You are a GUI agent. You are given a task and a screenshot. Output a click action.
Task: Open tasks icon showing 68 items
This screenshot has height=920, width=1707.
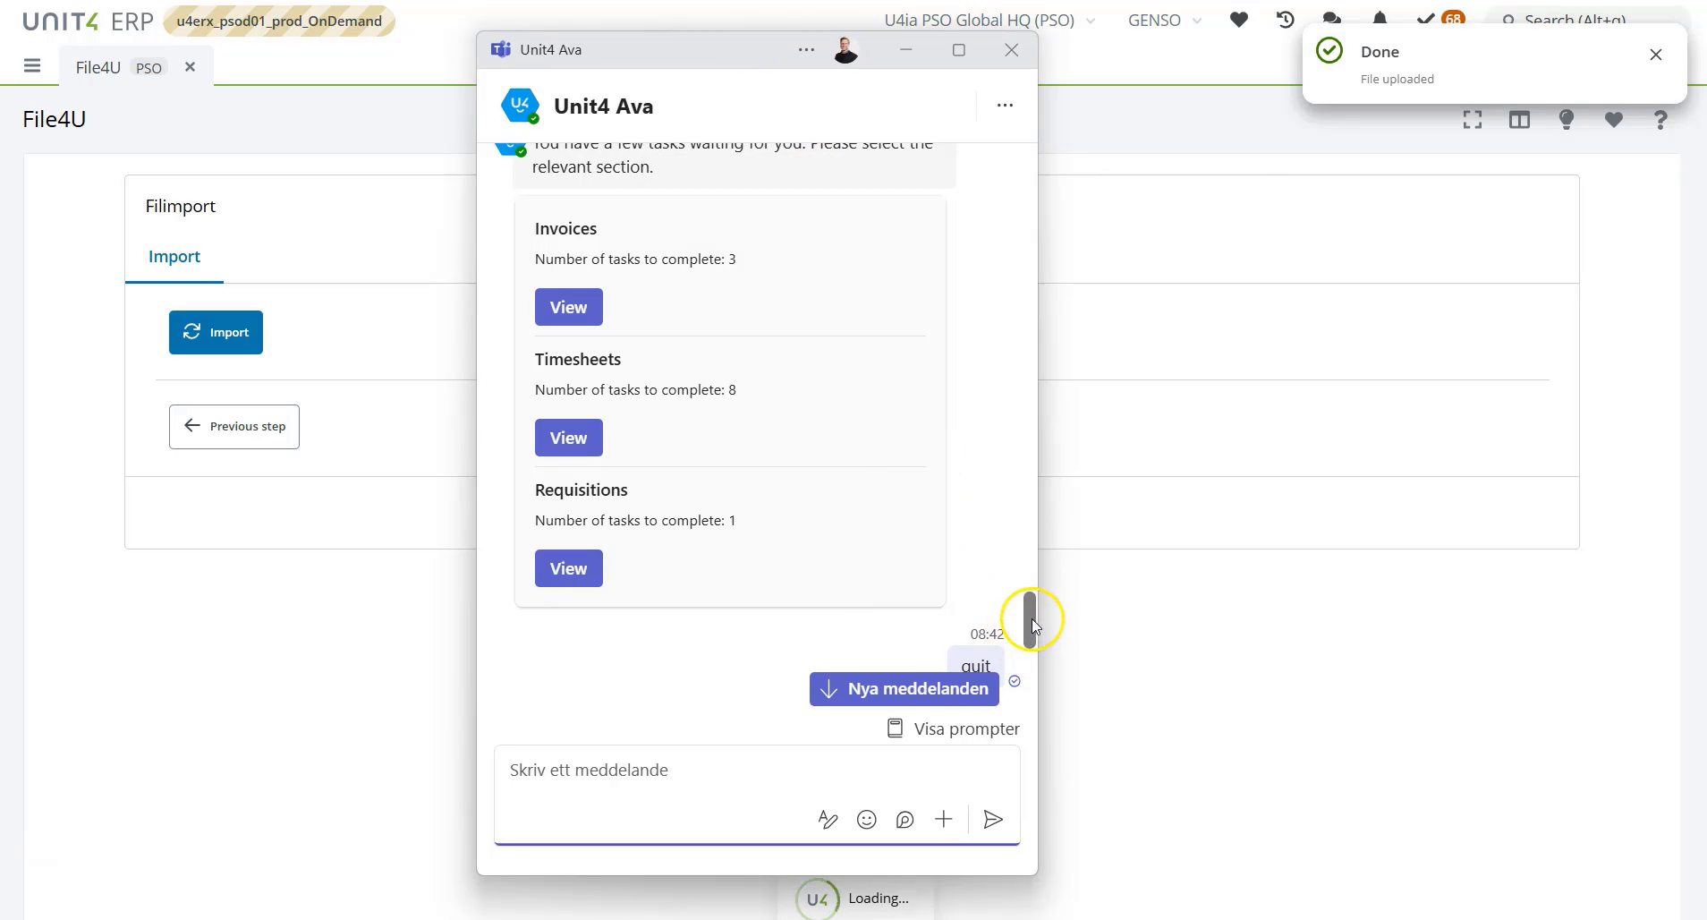(1435, 20)
